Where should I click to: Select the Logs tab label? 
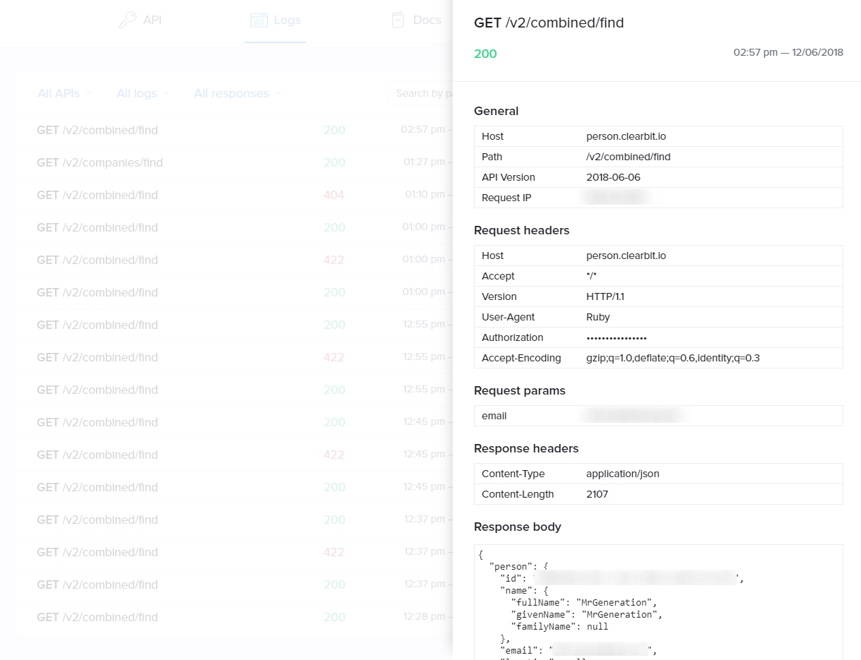(287, 20)
